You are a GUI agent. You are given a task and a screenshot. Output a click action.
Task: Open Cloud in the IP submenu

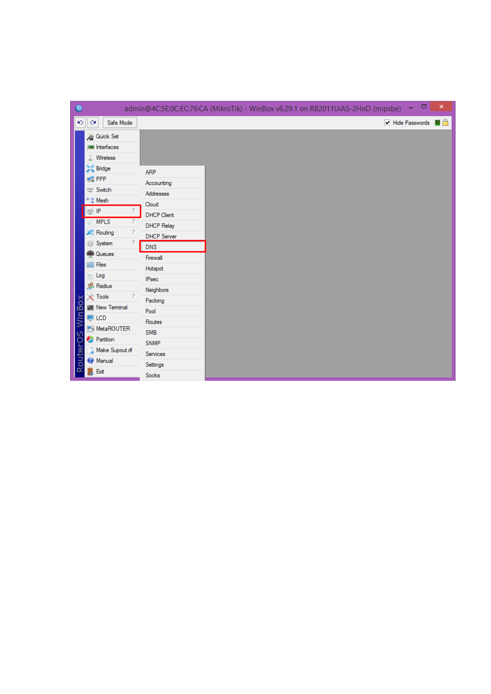click(x=173, y=204)
